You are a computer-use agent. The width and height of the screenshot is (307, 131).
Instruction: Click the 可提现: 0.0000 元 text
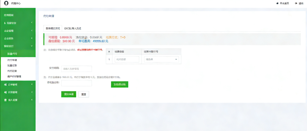pyautogui.click(x=60, y=37)
